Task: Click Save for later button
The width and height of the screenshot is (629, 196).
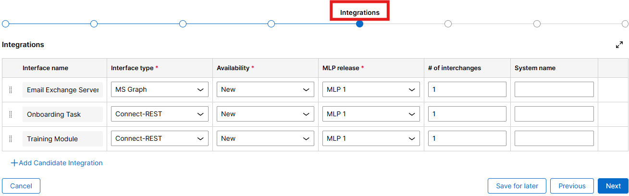Action: 517,186
